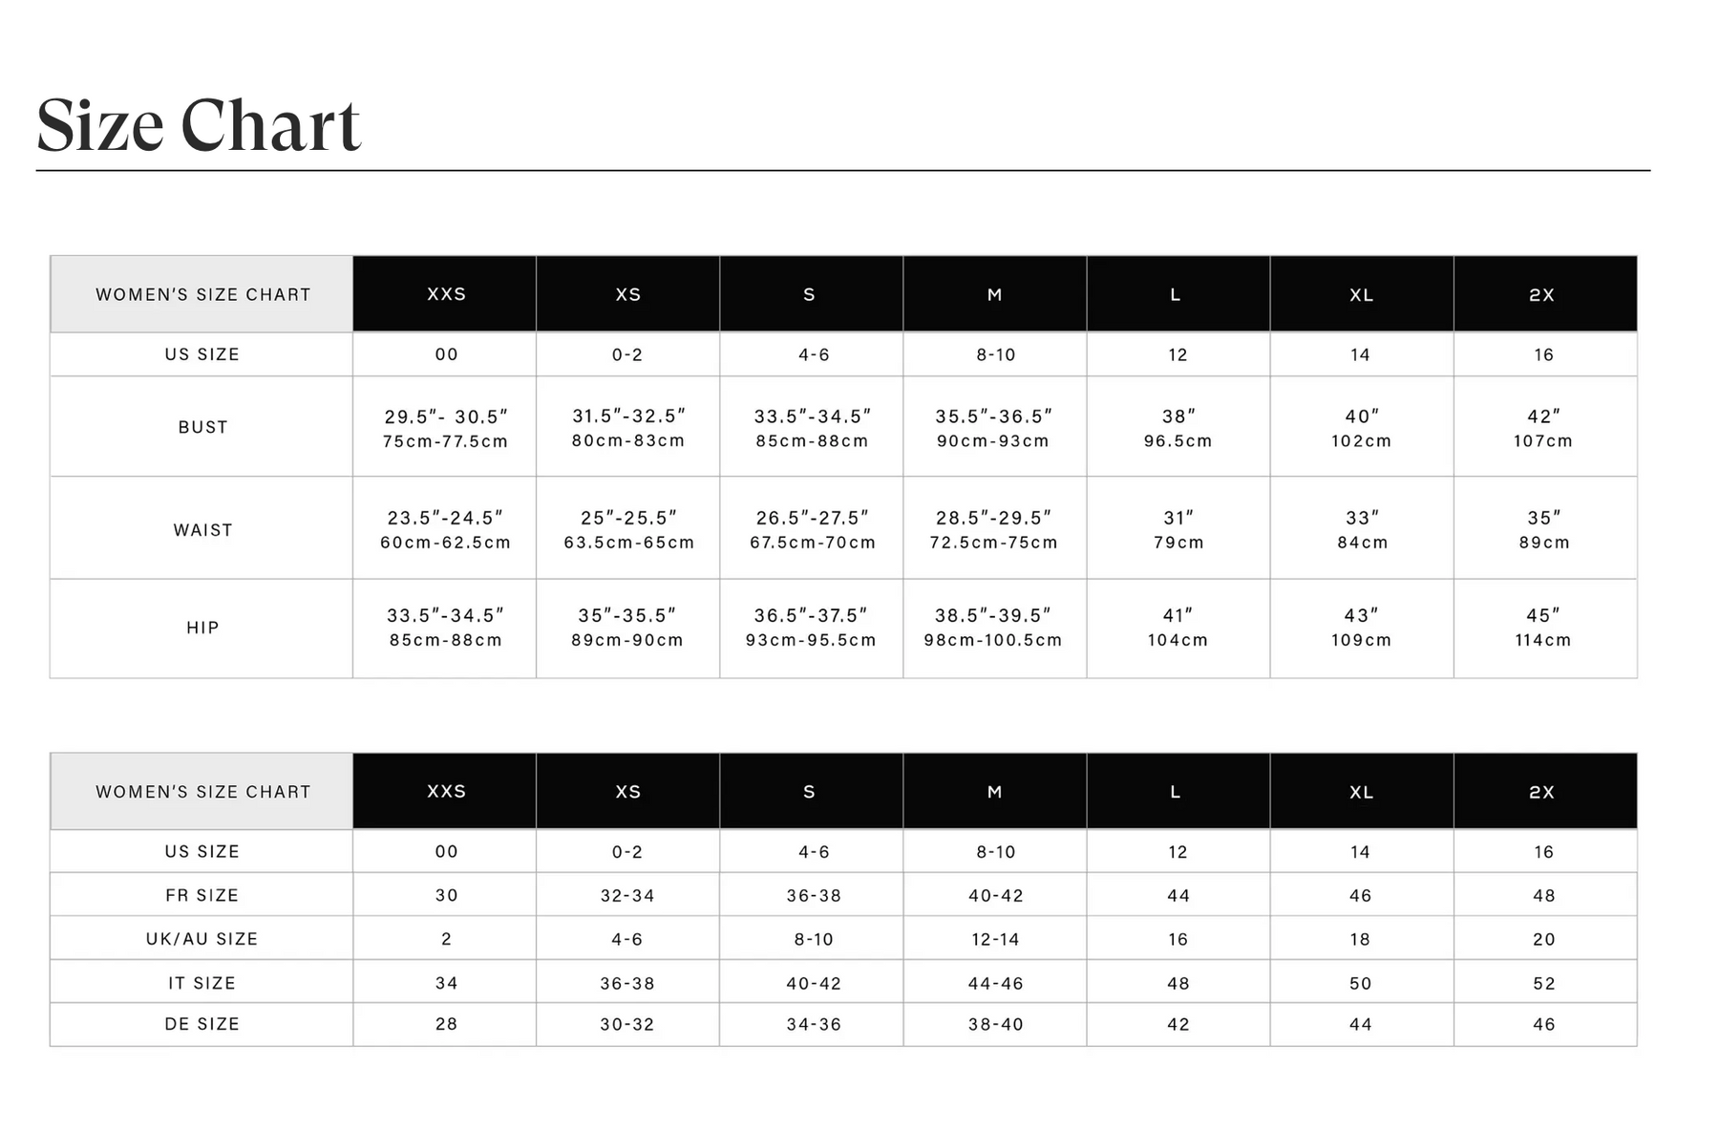The width and height of the screenshot is (1719, 1131).
Task: Click hip measurement 43" 109cm cell
Action: tap(1362, 628)
